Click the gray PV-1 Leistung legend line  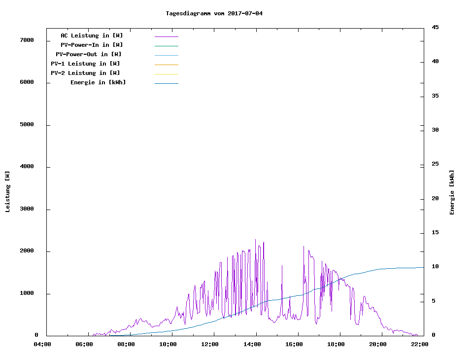click(166, 65)
